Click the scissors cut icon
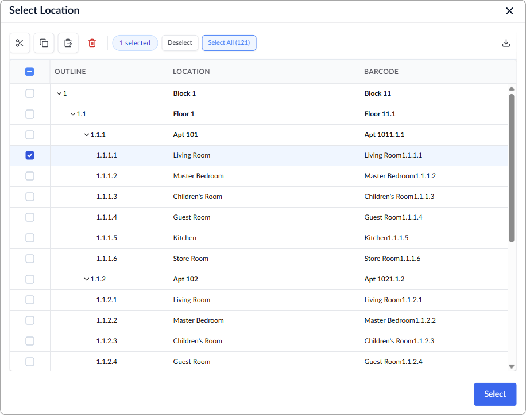The image size is (526, 415). (20, 43)
